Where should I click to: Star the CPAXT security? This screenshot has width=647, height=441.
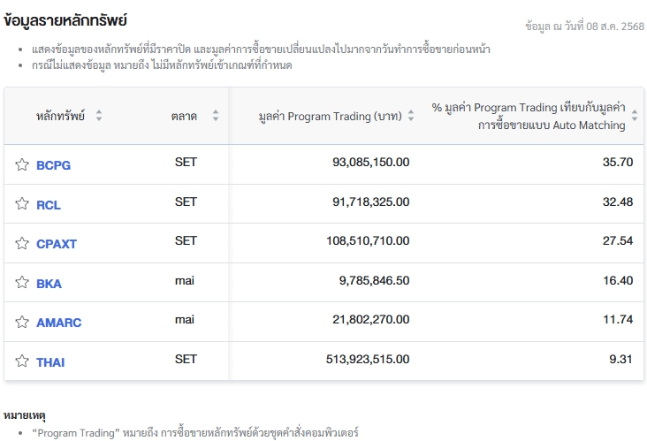point(22,243)
